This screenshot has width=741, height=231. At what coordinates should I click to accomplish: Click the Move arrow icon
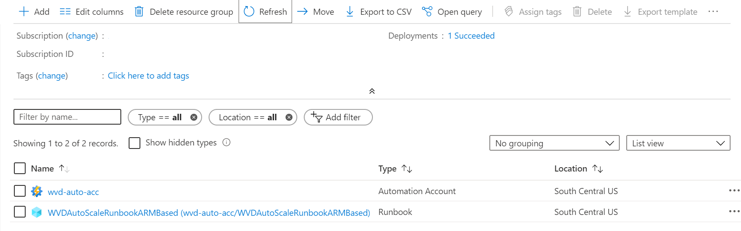[302, 12]
